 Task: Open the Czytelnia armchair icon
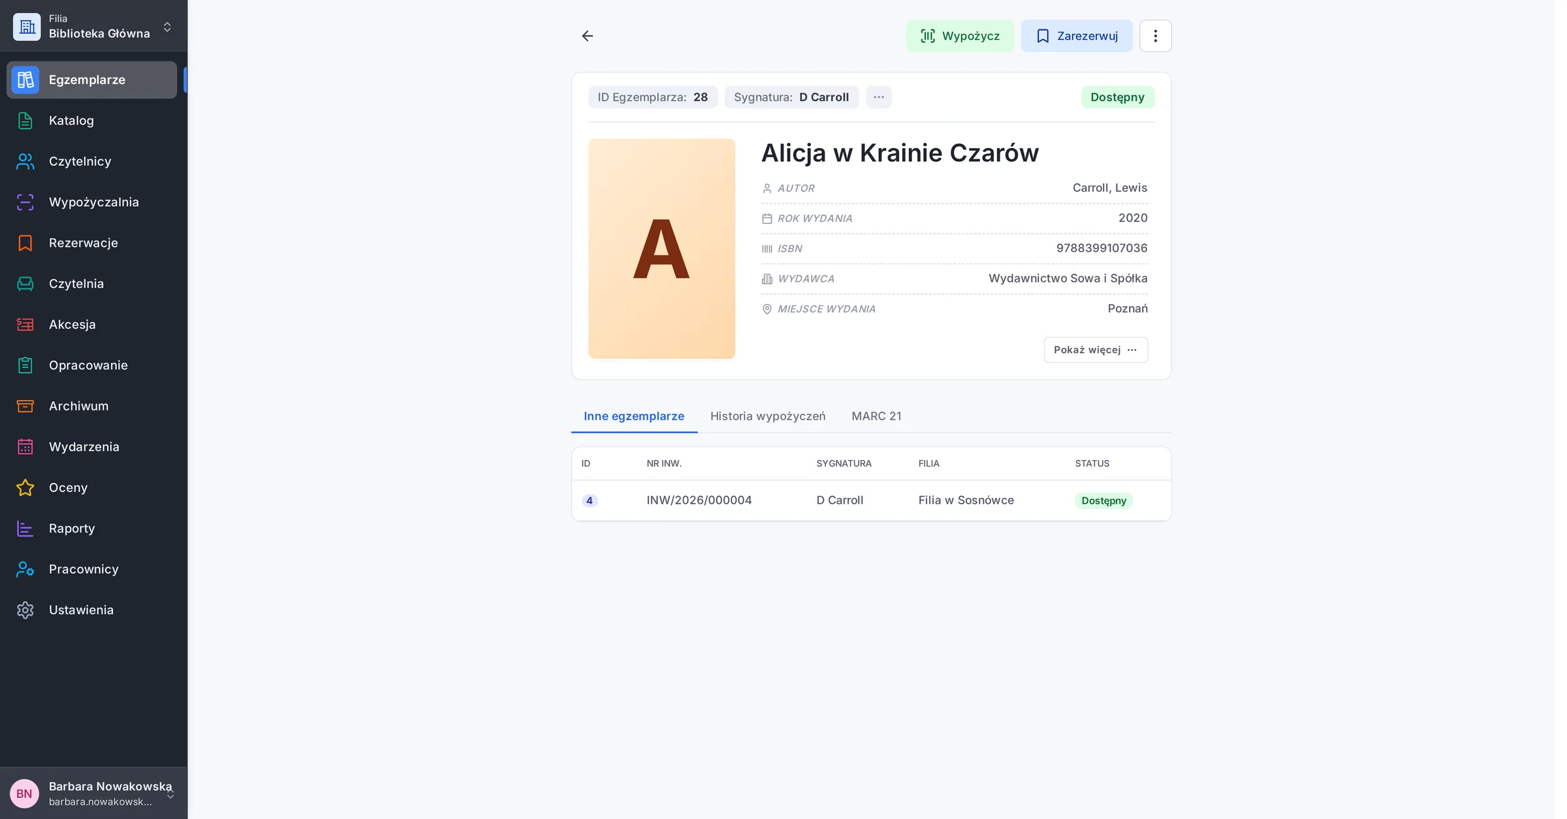click(25, 284)
